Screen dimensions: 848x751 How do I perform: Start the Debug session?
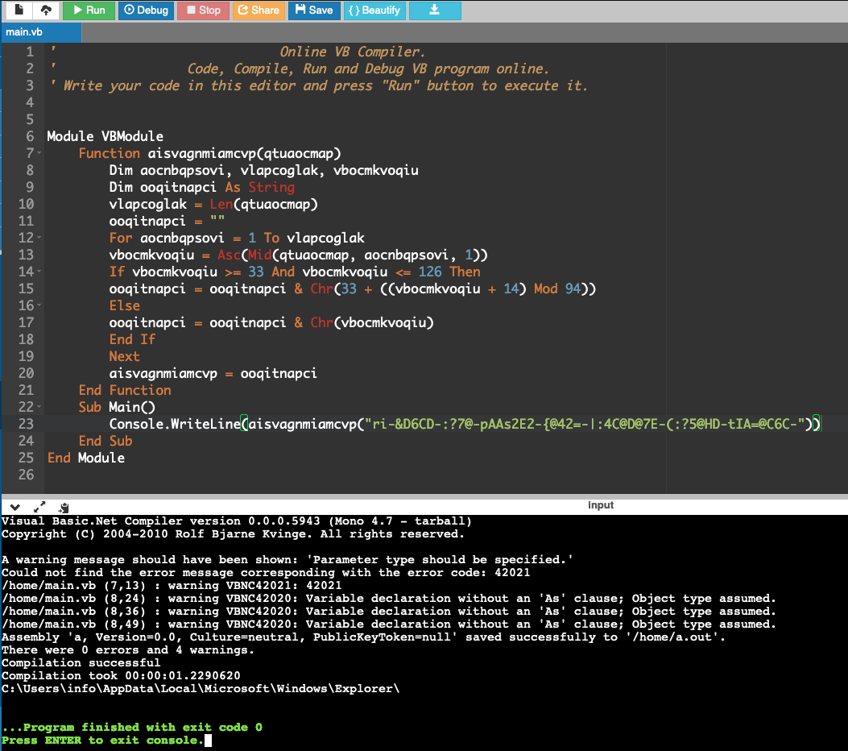coord(146,10)
